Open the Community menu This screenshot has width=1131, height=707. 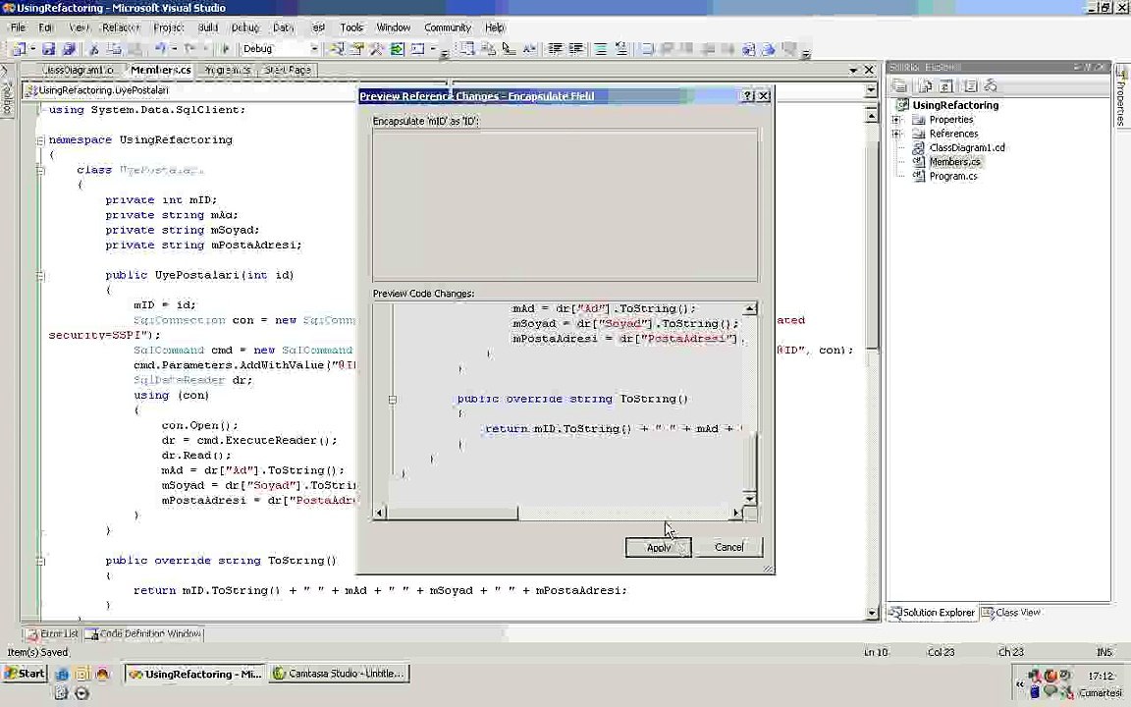(x=448, y=27)
